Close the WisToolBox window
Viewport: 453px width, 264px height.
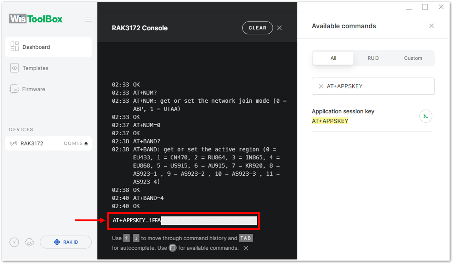pos(441,7)
